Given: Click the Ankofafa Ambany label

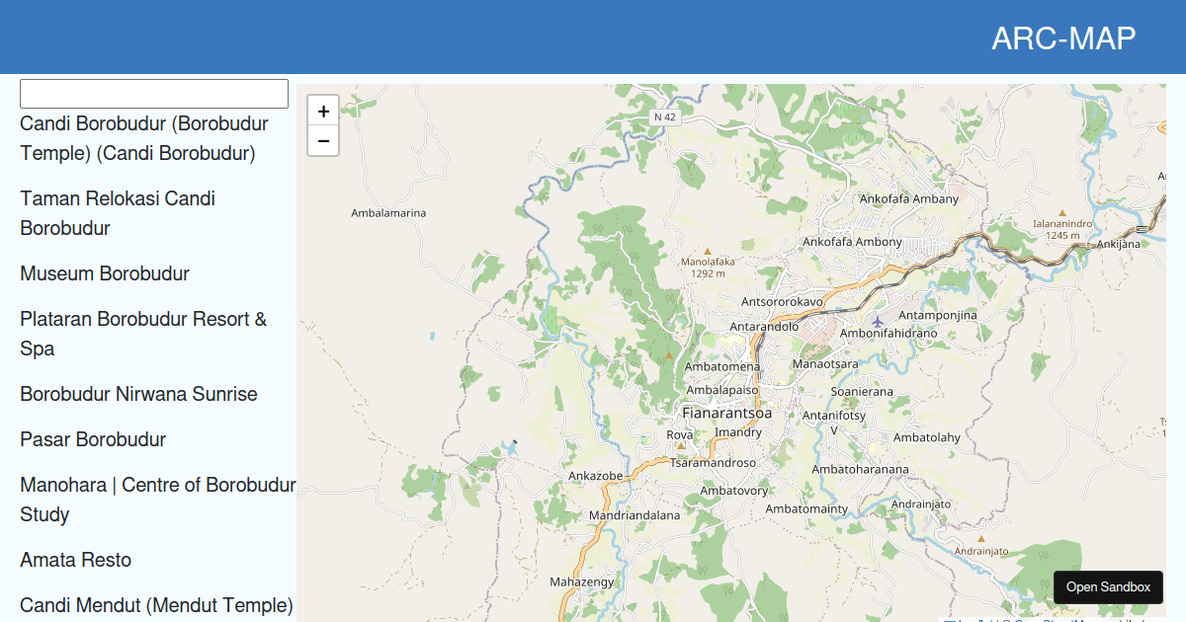Looking at the screenshot, I should click(x=909, y=198).
